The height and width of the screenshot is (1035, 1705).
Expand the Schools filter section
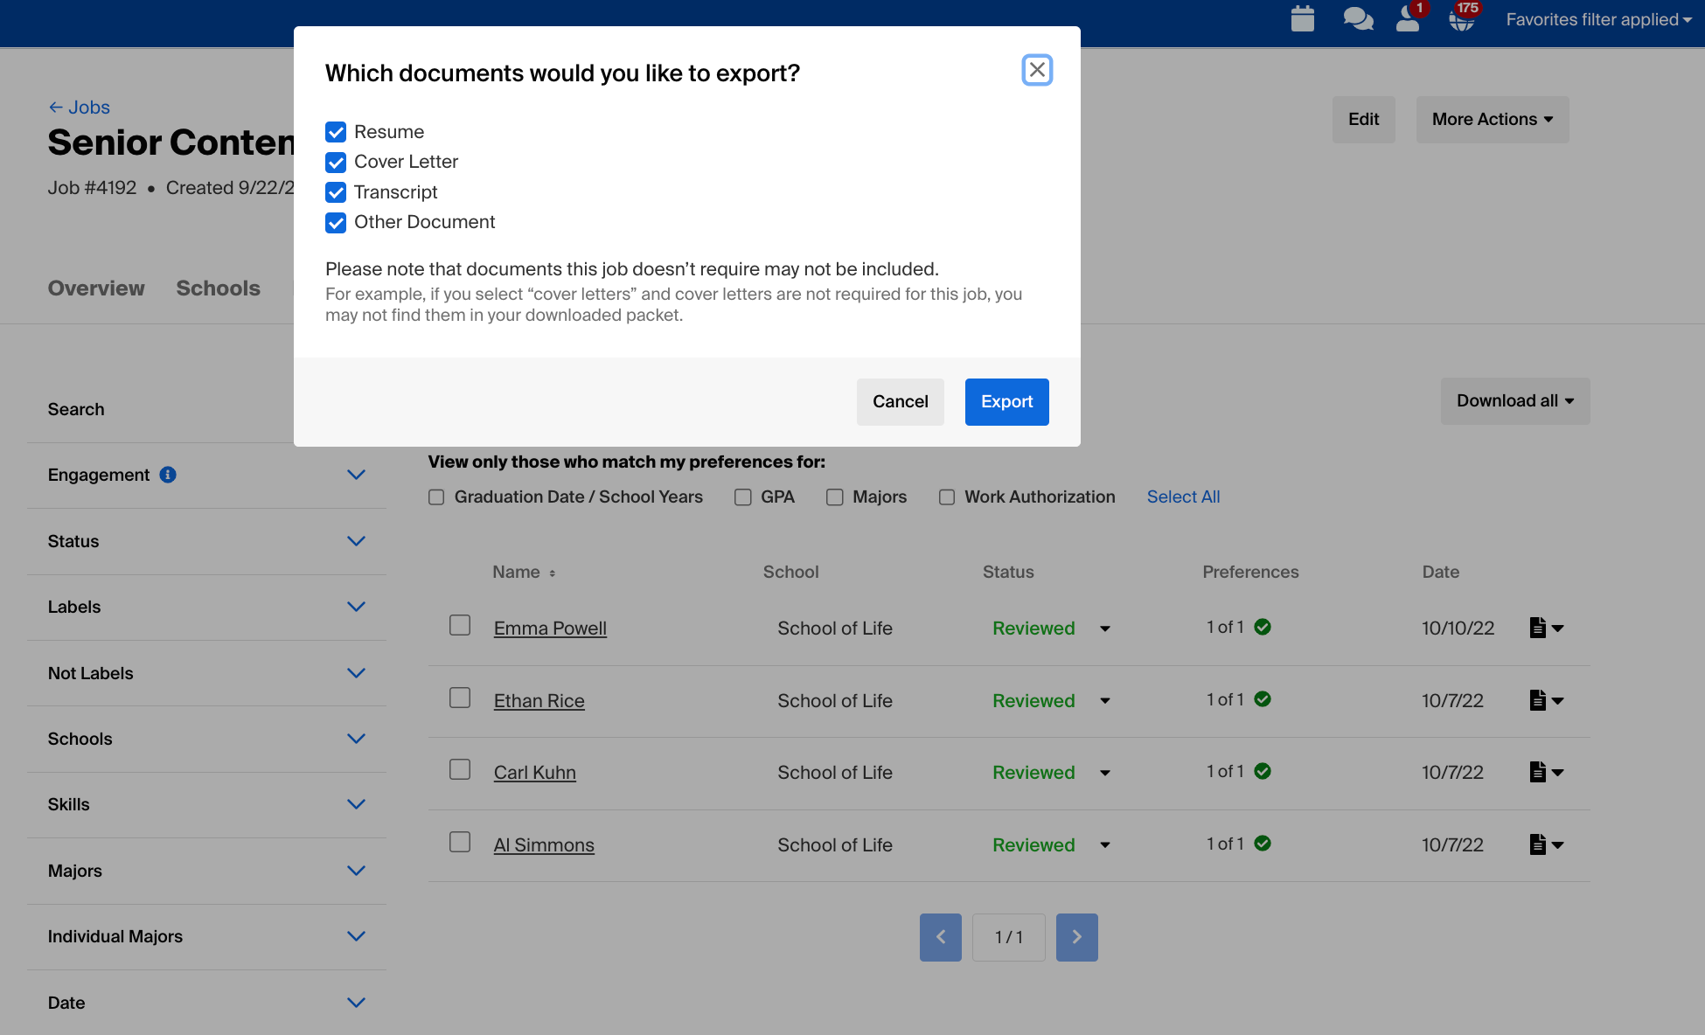355,739
